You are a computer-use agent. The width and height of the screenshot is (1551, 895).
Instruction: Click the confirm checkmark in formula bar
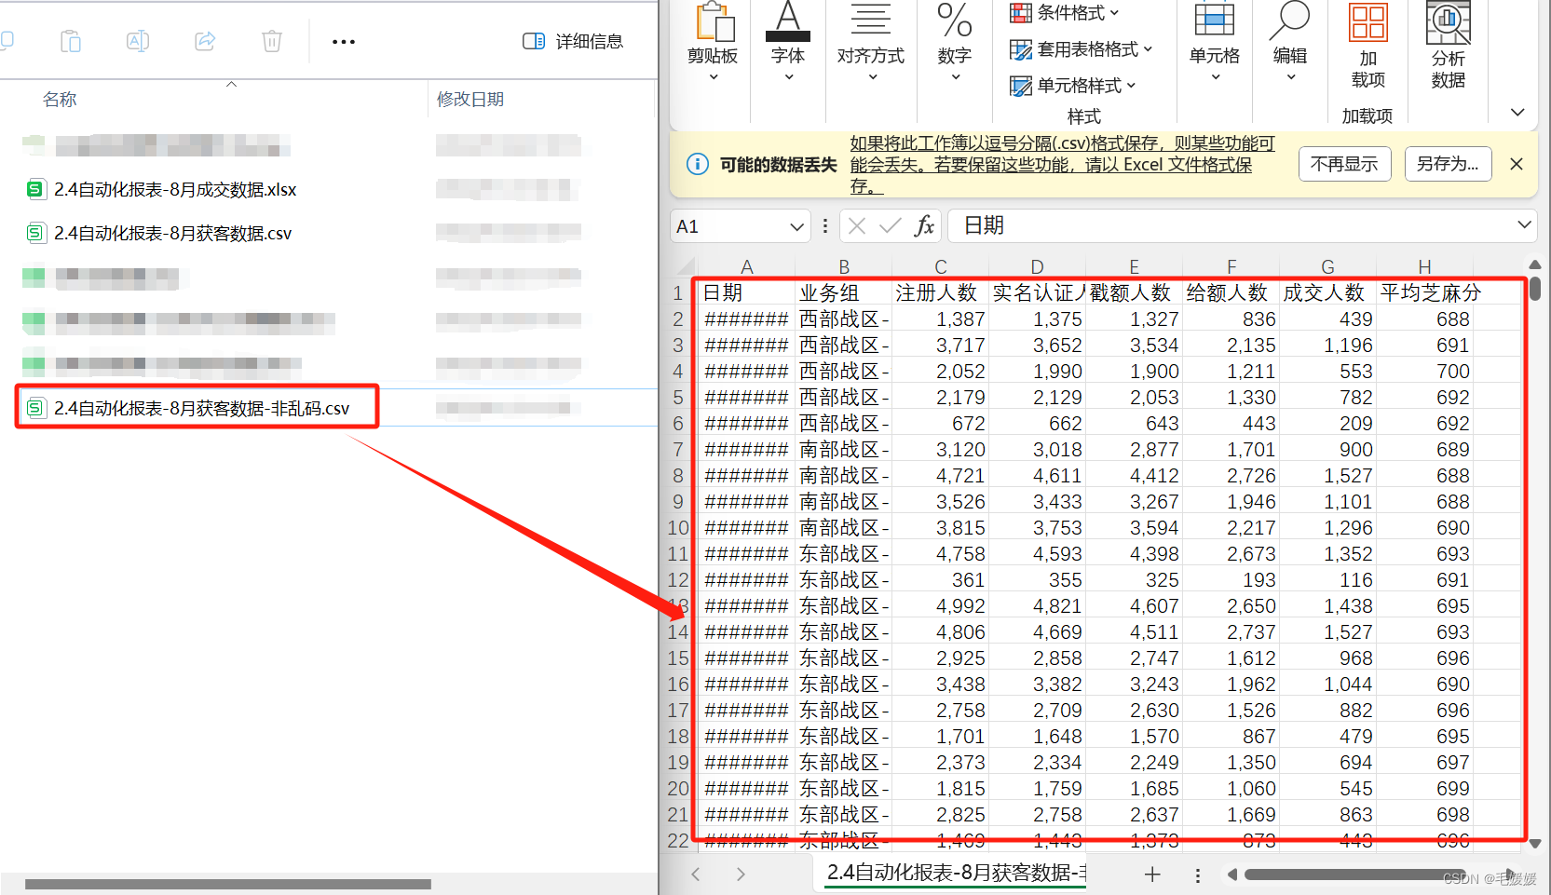point(891,226)
